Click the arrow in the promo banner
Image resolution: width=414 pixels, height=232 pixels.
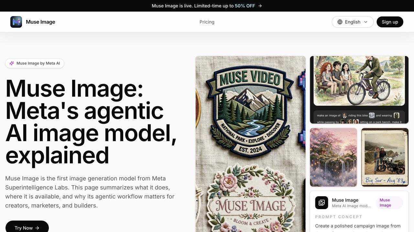[x=260, y=6]
